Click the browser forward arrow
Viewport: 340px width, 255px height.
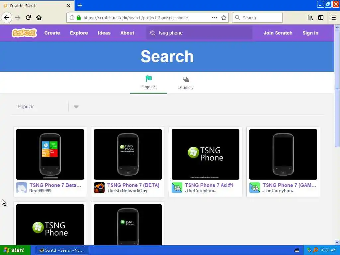coord(18,18)
